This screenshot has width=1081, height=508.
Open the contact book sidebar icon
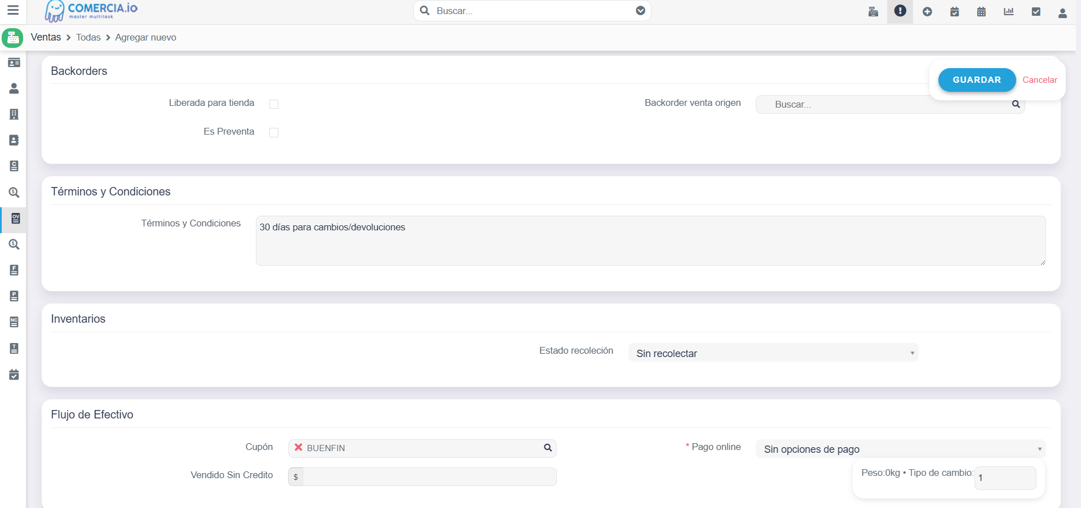click(14, 140)
